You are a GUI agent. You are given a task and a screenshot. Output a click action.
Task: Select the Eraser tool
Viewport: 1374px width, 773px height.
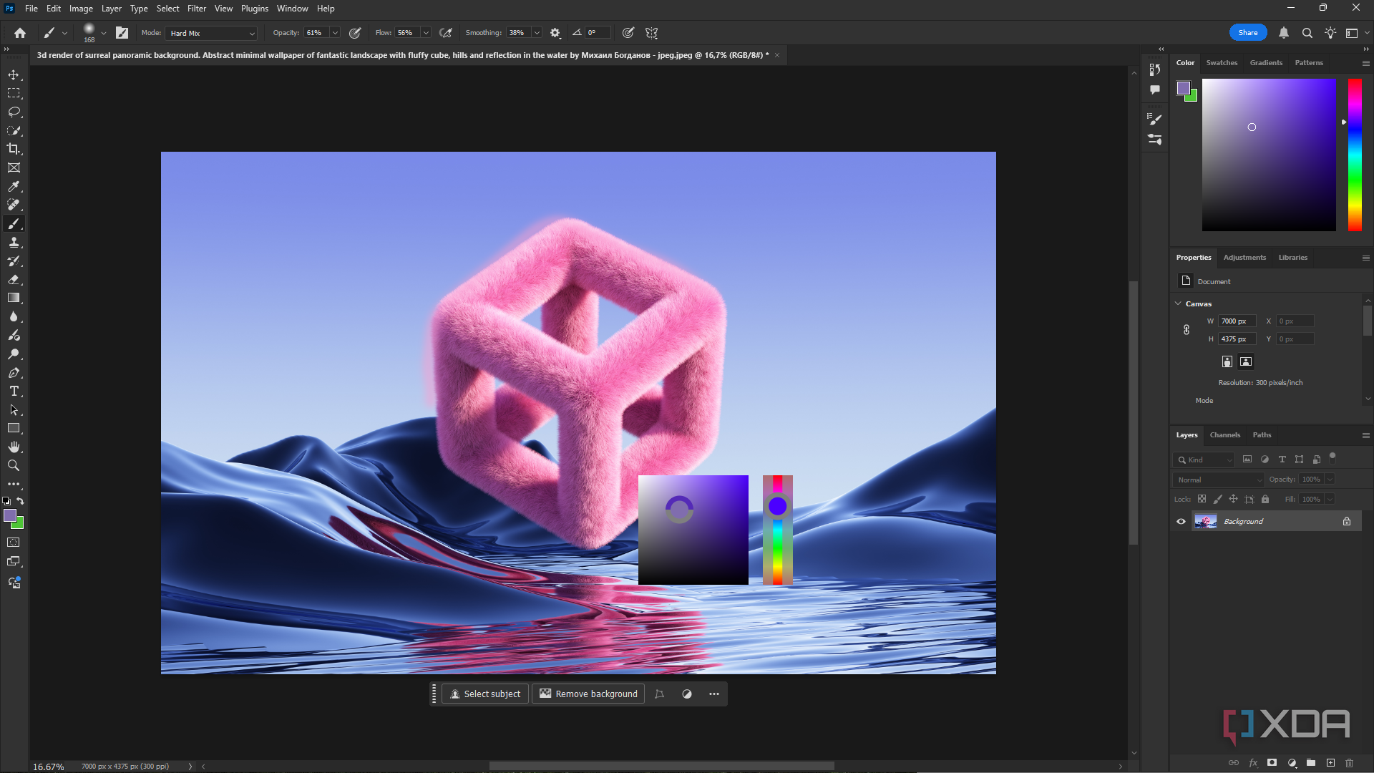[x=14, y=280]
